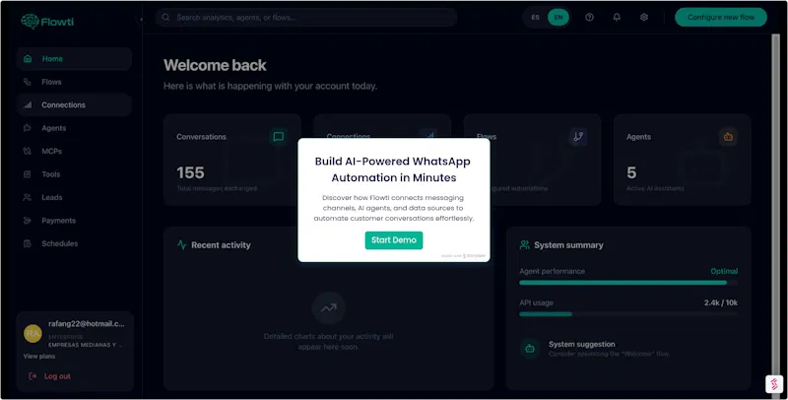Click the Home house icon
Image resolution: width=788 pixels, height=400 pixels.
pyautogui.click(x=28, y=59)
